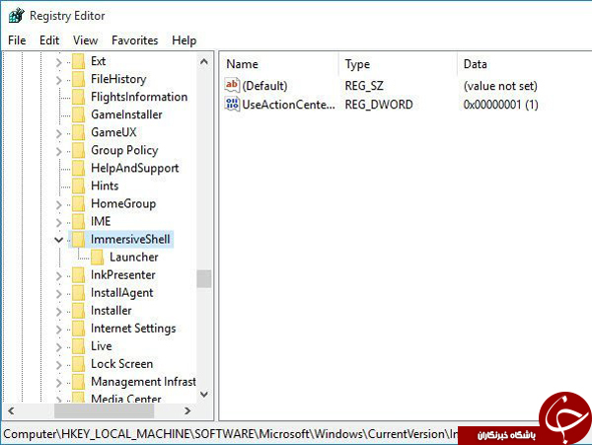Screen dimensions: 592x445
Task: Click the InstallAgent folder icon
Action: coord(78,292)
